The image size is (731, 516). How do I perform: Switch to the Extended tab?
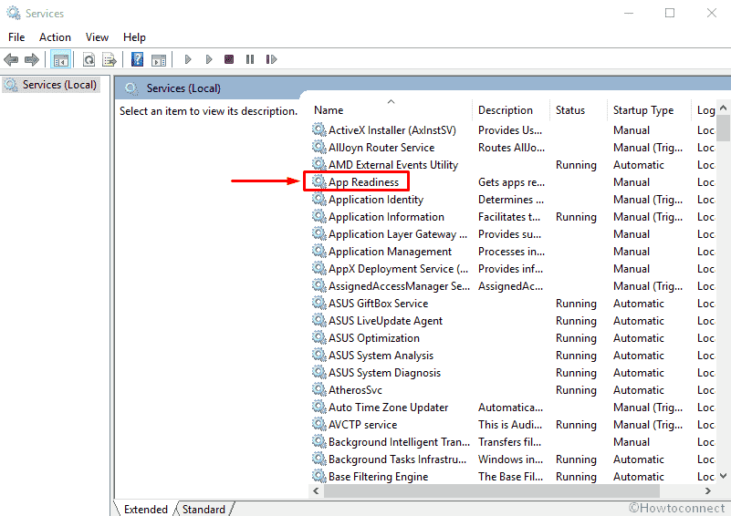pos(145,509)
